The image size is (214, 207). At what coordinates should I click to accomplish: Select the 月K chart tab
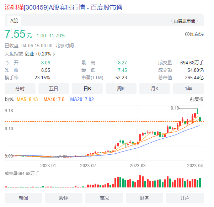155,89
